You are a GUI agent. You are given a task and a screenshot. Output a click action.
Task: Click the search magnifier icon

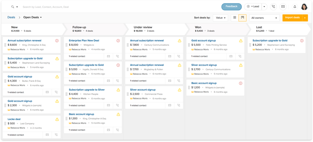tap(13, 7)
